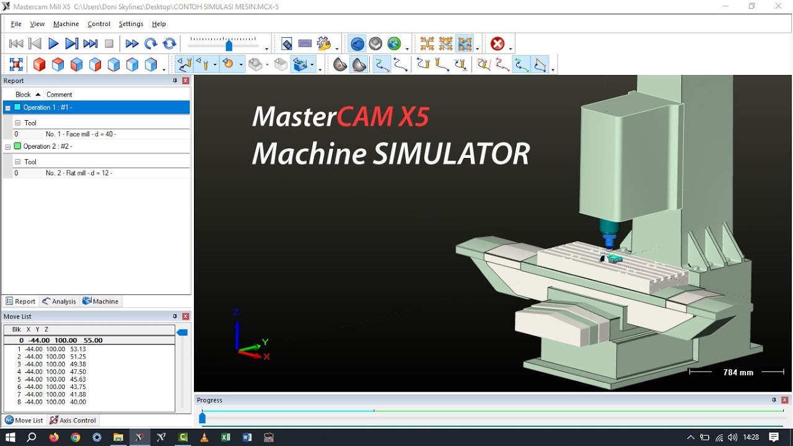Open the machine visibility dropdown arrow
The image size is (793, 446).
click(x=312, y=64)
